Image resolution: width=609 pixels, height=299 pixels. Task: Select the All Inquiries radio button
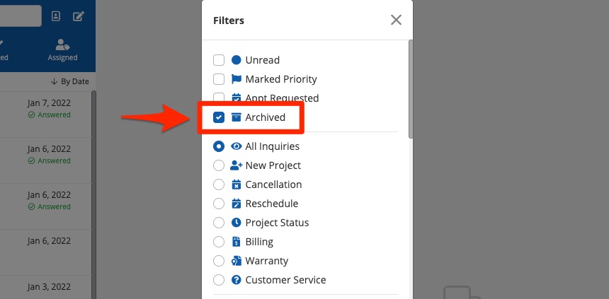(x=219, y=146)
